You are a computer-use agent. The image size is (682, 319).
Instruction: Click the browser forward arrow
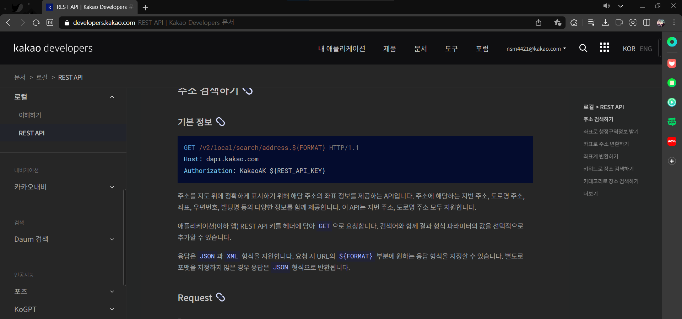22,23
